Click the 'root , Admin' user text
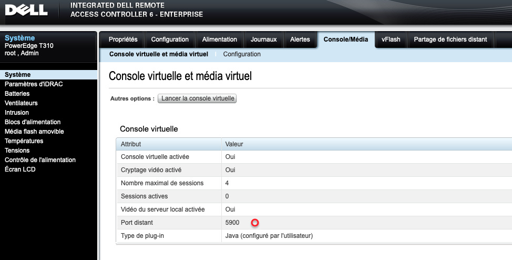 22,53
